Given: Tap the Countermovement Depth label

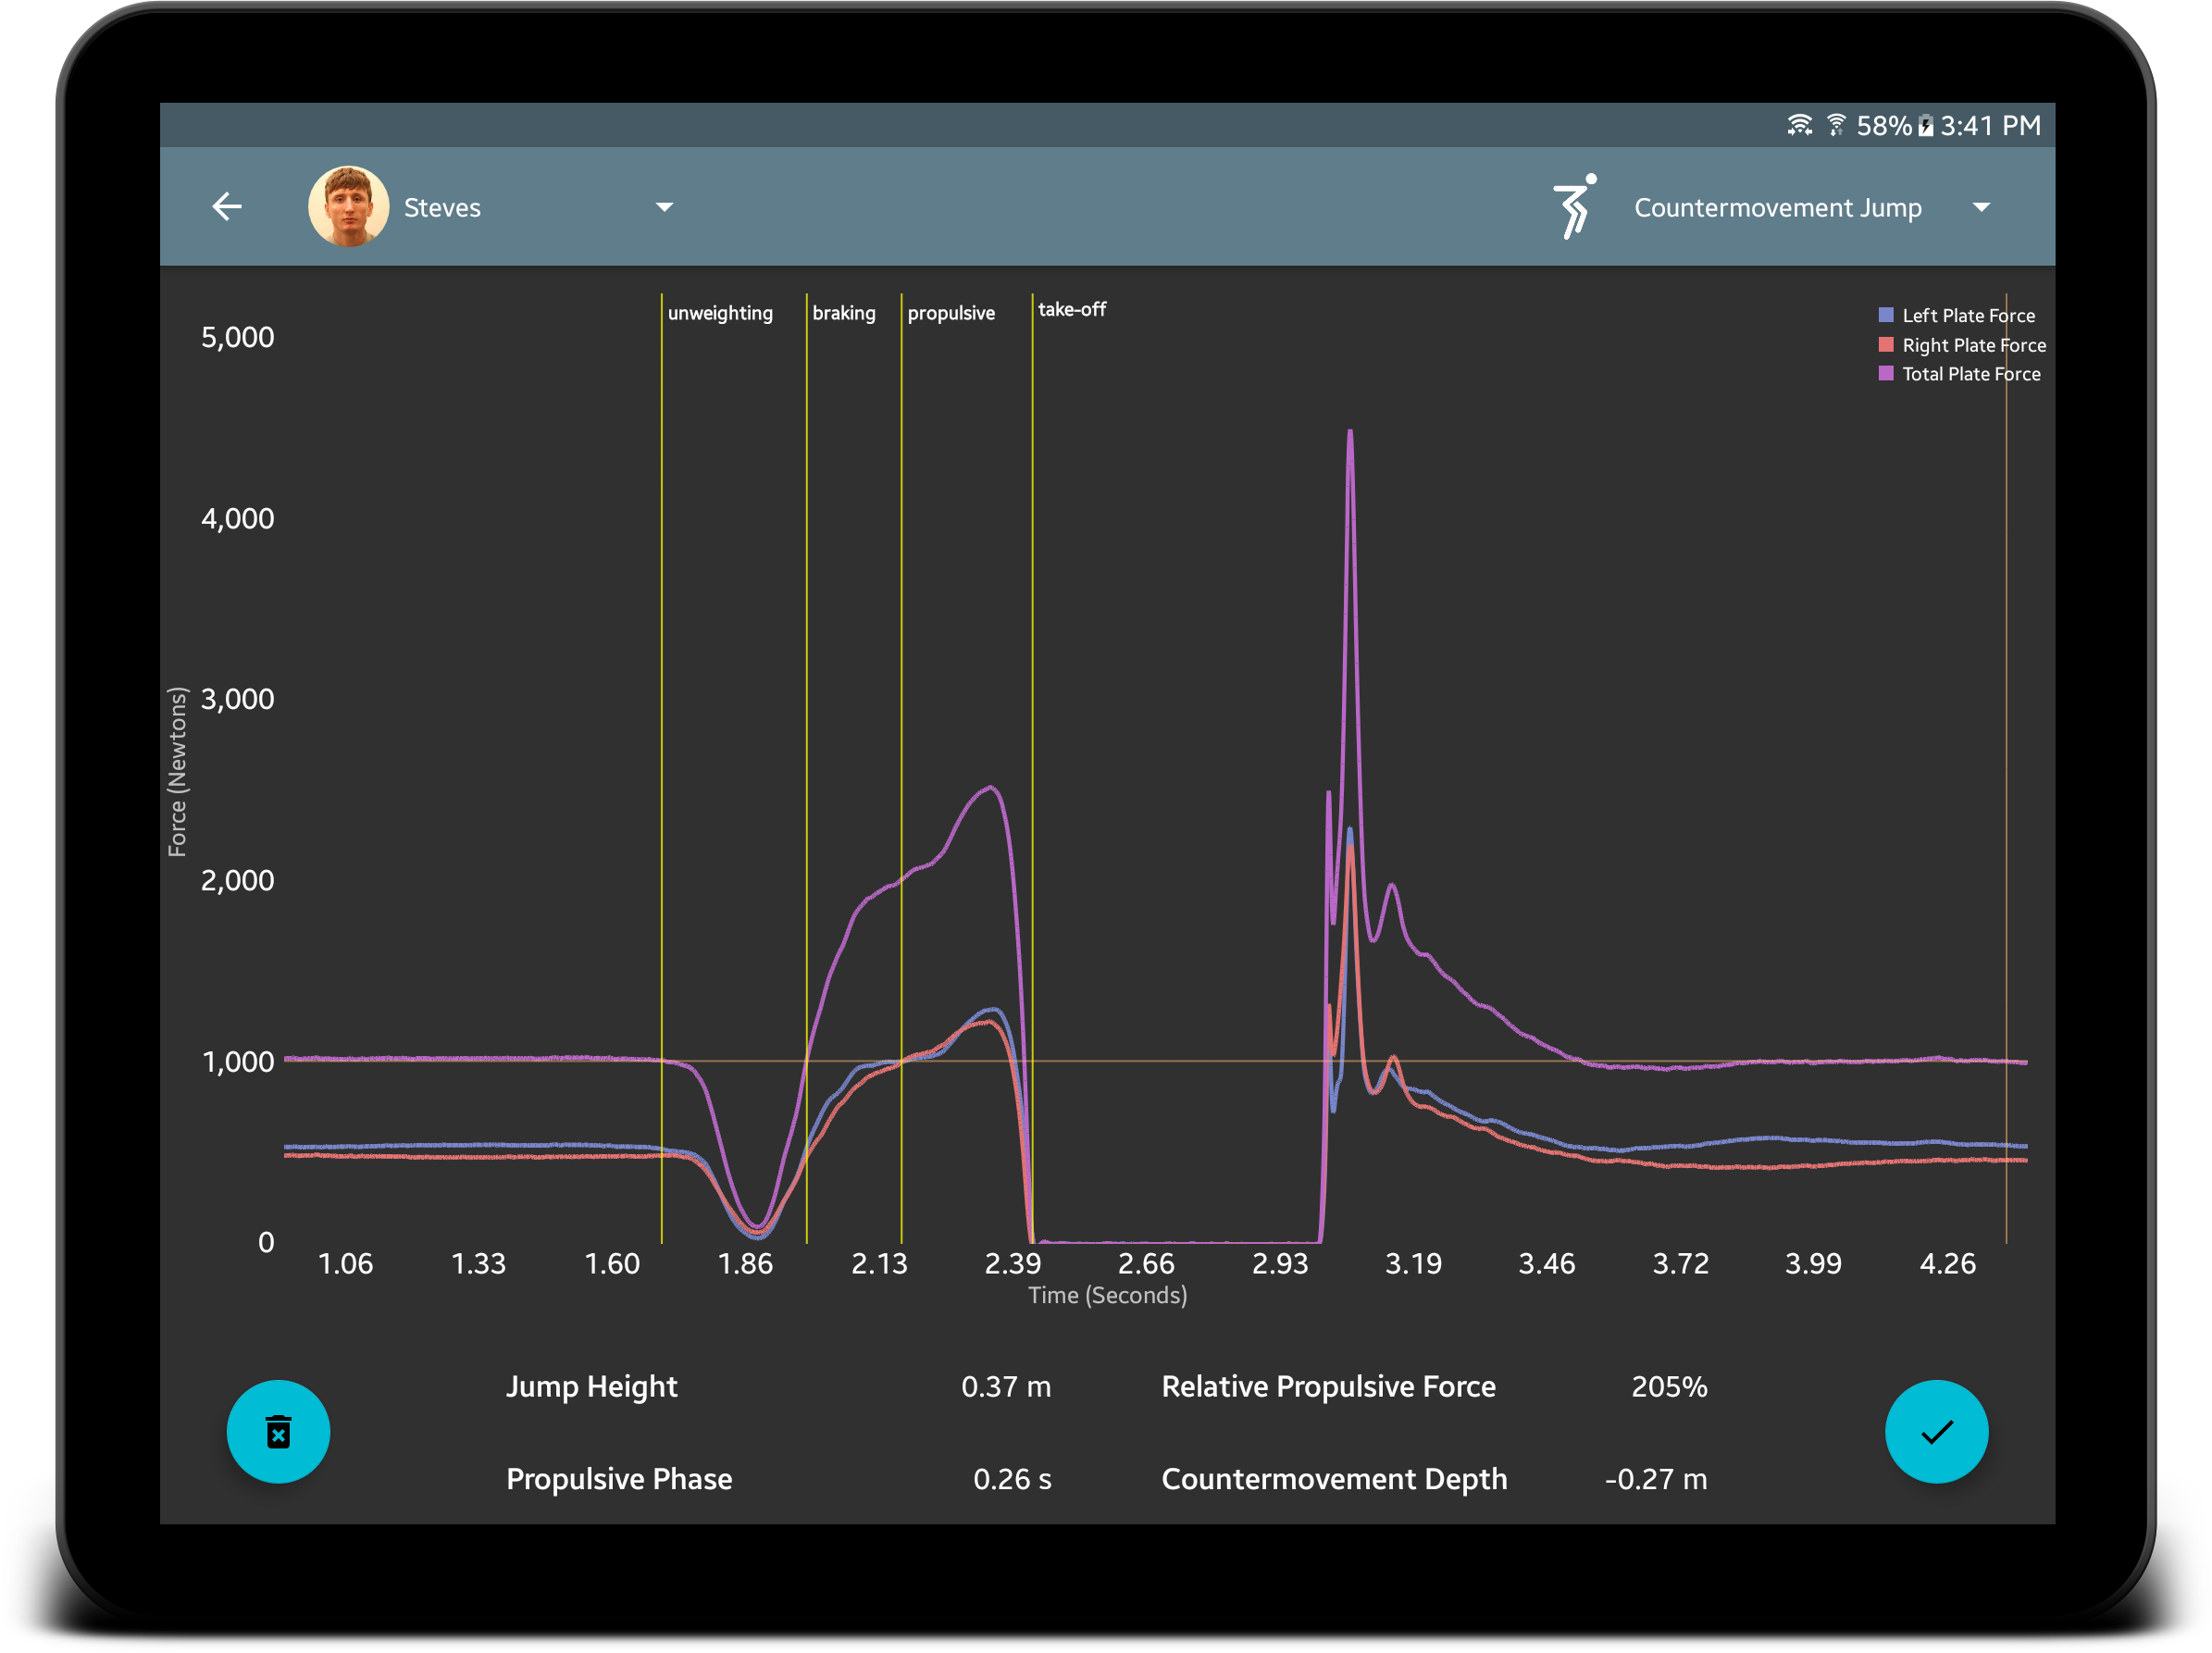Looking at the screenshot, I should pyautogui.click(x=1333, y=1479).
